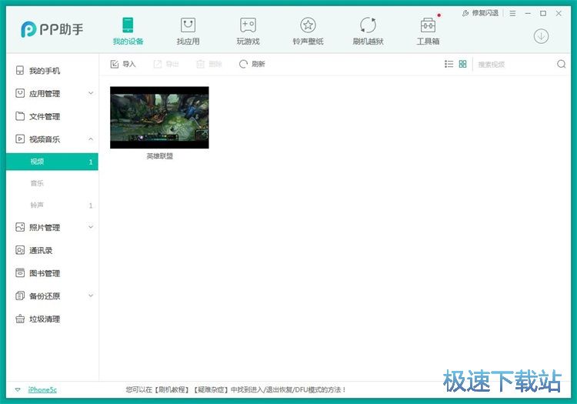
Task: Click the 视频音乐 play icon
Action: pos(20,139)
